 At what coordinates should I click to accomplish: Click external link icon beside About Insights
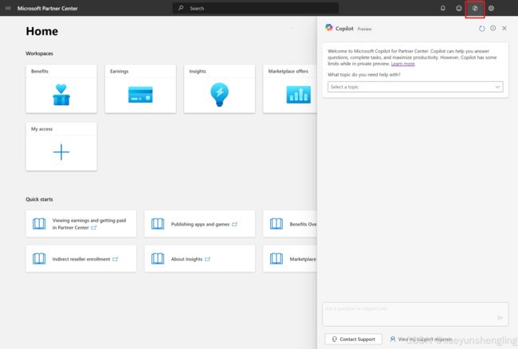tap(207, 259)
